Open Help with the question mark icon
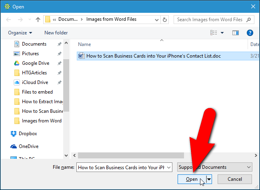 click(x=250, y=33)
